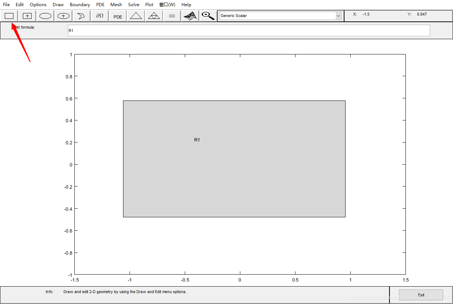Click the Info status message text
This screenshot has height=304, width=453.
click(x=125, y=292)
